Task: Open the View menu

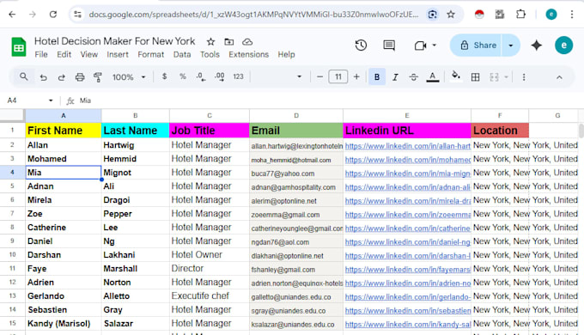Action: (89, 54)
